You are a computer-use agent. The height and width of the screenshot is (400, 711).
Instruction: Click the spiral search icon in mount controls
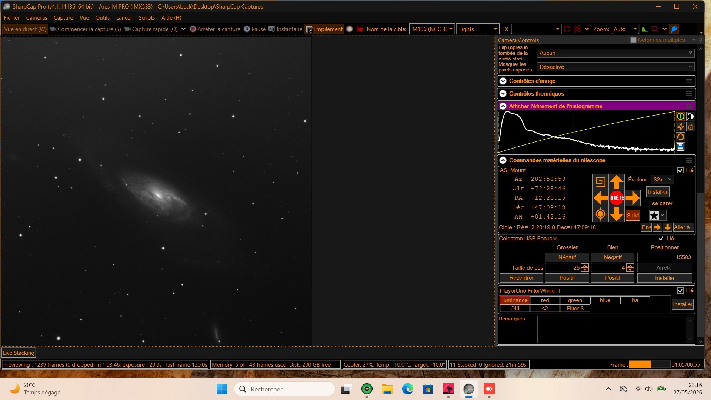click(x=600, y=182)
